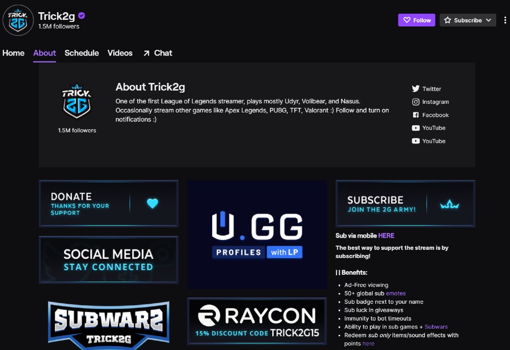510x350 pixels.
Task: Click the crown icon on Subscribe panel
Action: coord(449,205)
